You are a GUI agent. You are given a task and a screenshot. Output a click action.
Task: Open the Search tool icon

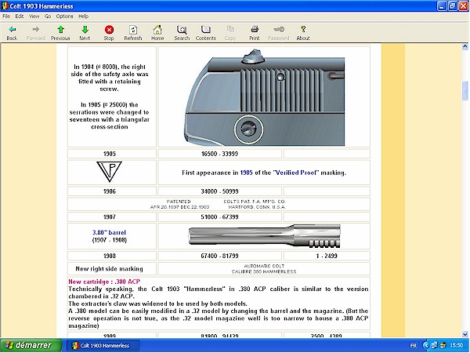coord(182,30)
